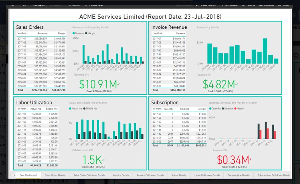
Task: Sort Sales Orders table by Margin header
Action: click(62, 34)
